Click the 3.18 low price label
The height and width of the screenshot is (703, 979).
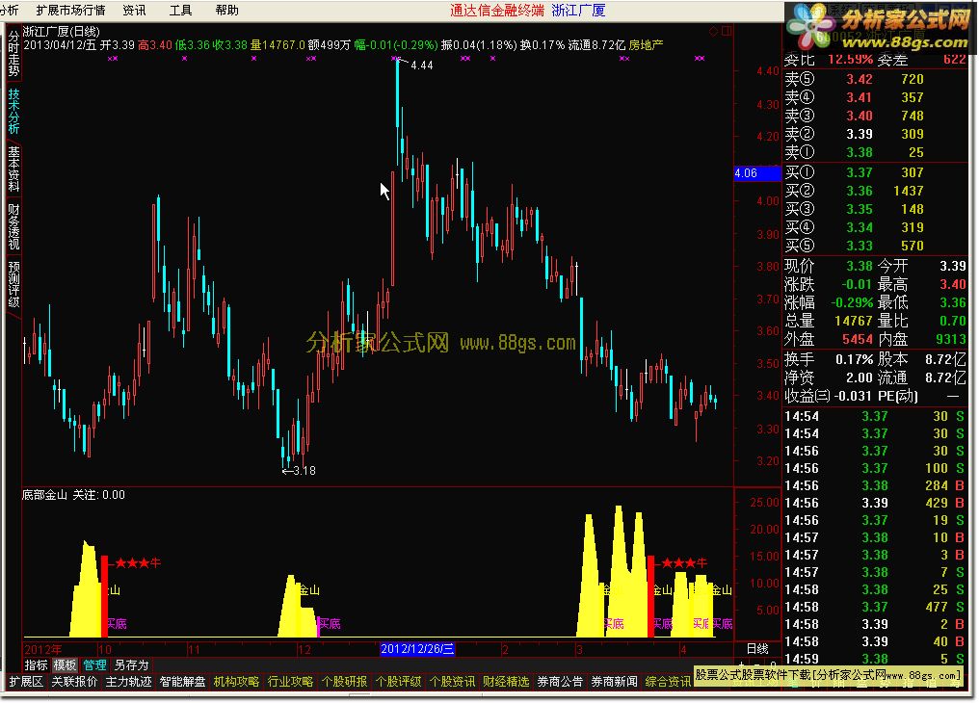(x=304, y=471)
